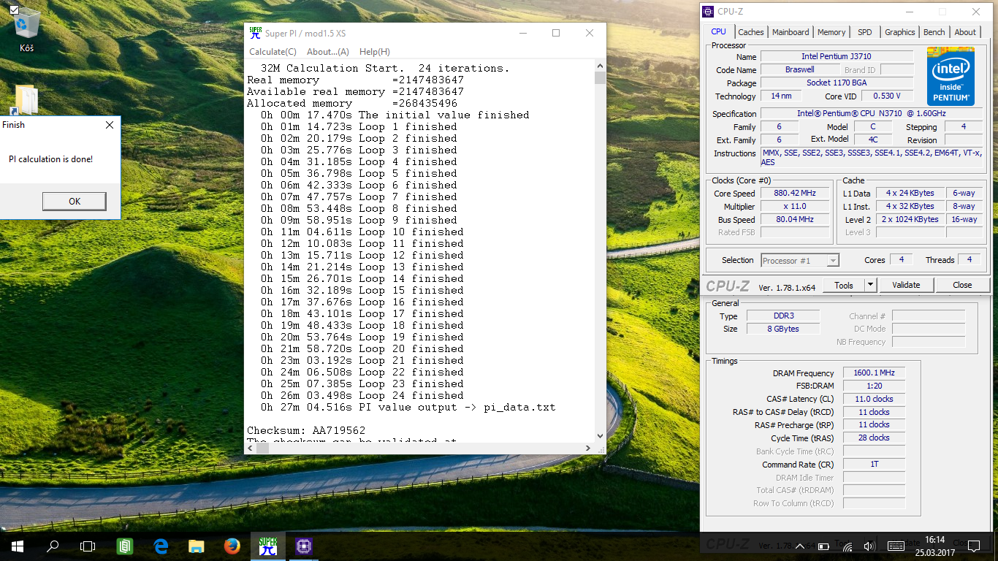Show hidden tray icons chevron
Image resolution: width=998 pixels, height=561 pixels.
pyautogui.click(x=801, y=546)
